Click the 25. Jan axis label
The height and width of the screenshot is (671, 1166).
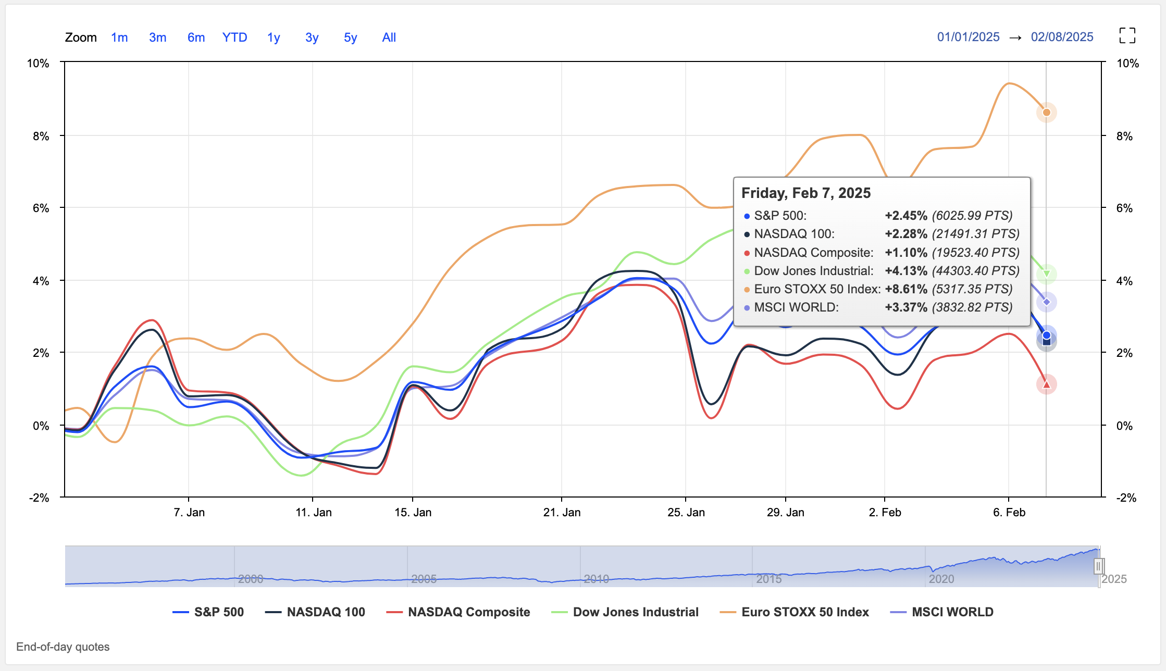686,512
